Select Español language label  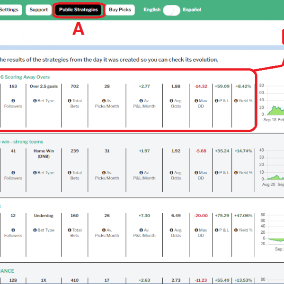(x=192, y=9)
